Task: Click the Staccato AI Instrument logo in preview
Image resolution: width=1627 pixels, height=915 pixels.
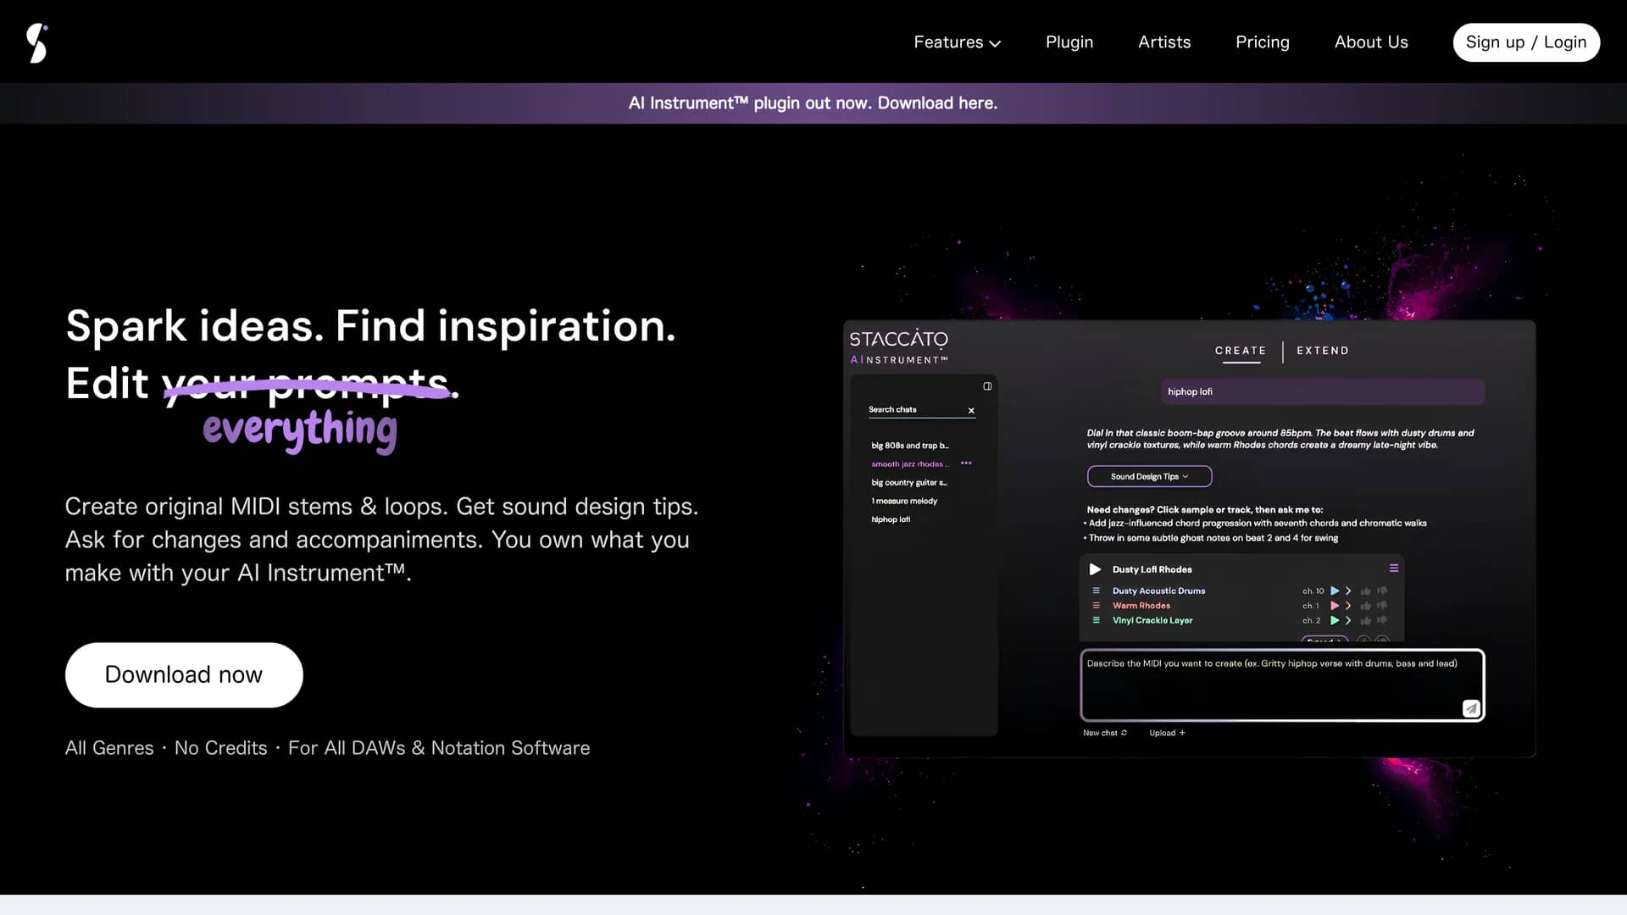Action: [898, 347]
